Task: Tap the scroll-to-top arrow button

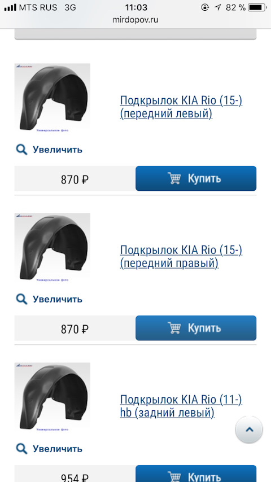Action: 249,430
